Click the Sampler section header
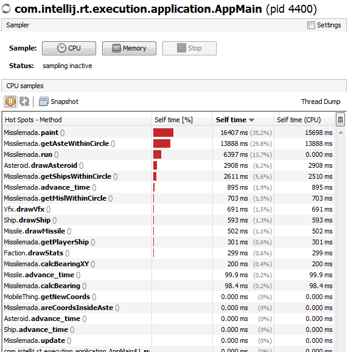This screenshot has width=348, height=352. click(x=174, y=25)
